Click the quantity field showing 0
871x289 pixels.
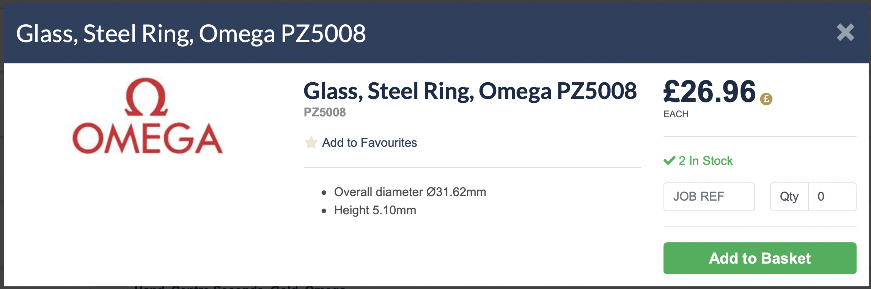[x=832, y=196]
